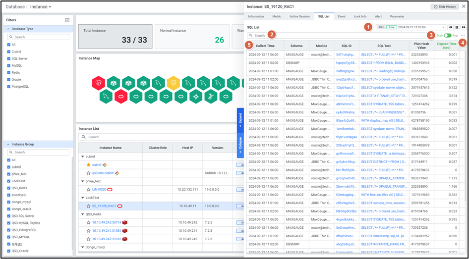Unfavorite the cubrid instance's gold star
The height and width of the screenshot is (259, 469).
(x=89, y=164)
